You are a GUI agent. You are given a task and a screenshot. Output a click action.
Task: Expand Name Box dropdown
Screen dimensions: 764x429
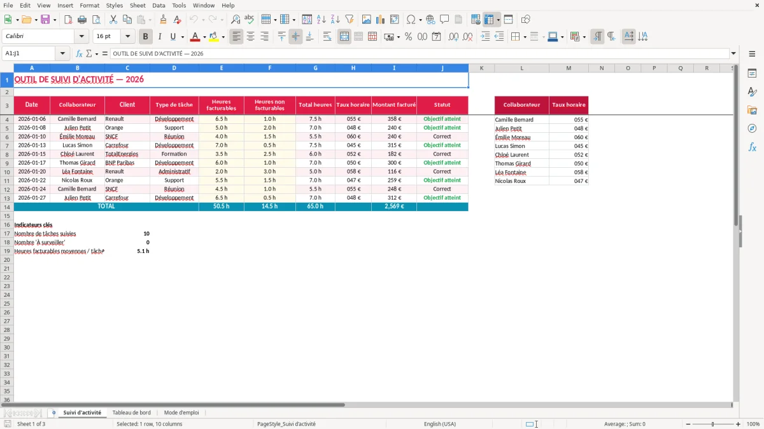click(x=62, y=53)
